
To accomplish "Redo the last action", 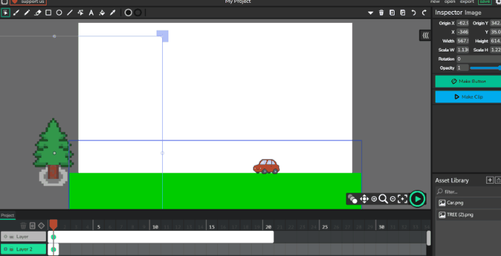I will click(x=424, y=13).
